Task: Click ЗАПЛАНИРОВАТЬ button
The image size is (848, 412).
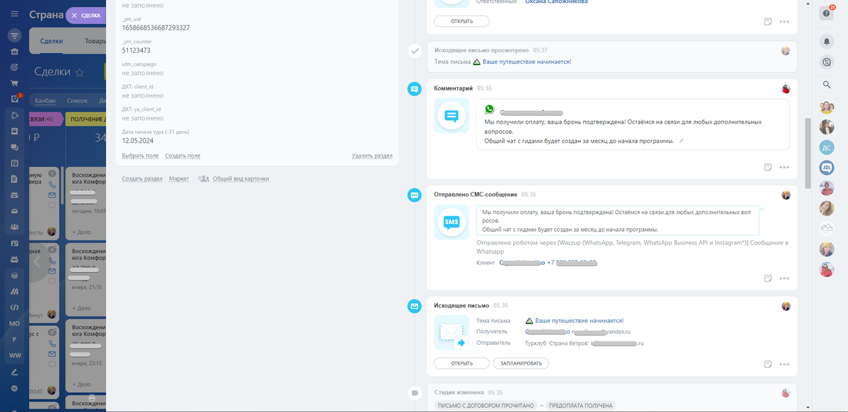Action: 521,363
